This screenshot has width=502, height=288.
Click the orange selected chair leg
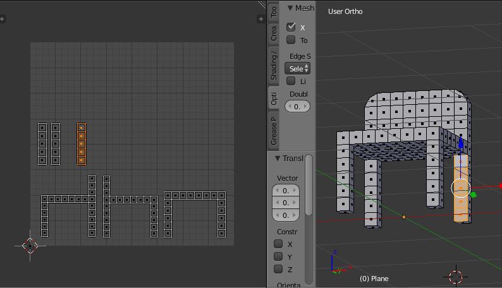461,189
